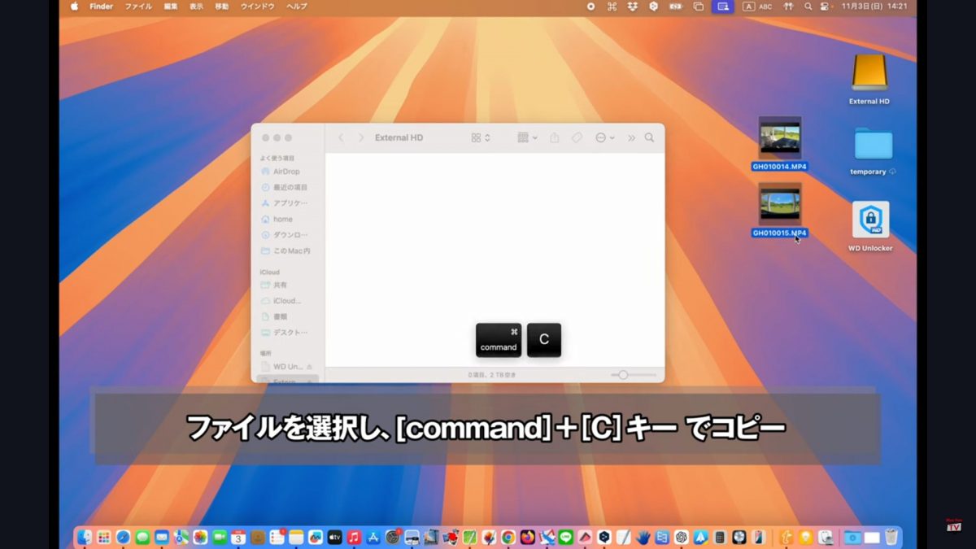The height and width of the screenshot is (549, 976).
Task: Open Music from the Dock
Action: click(354, 538)
